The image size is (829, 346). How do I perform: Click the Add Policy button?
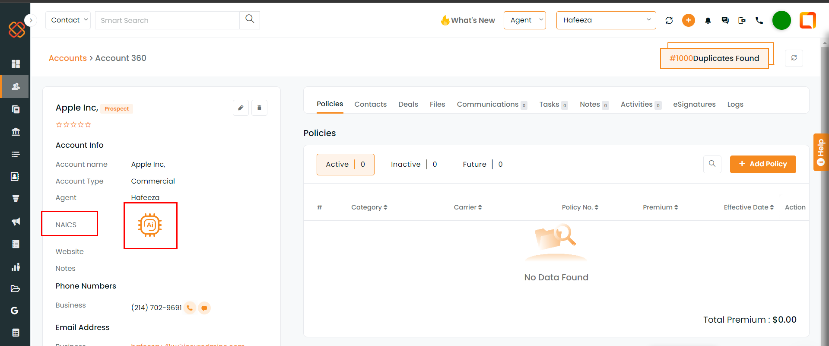(763, 164)
